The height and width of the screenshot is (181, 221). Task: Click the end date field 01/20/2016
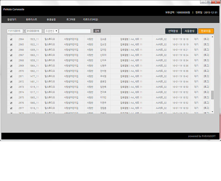34,31
